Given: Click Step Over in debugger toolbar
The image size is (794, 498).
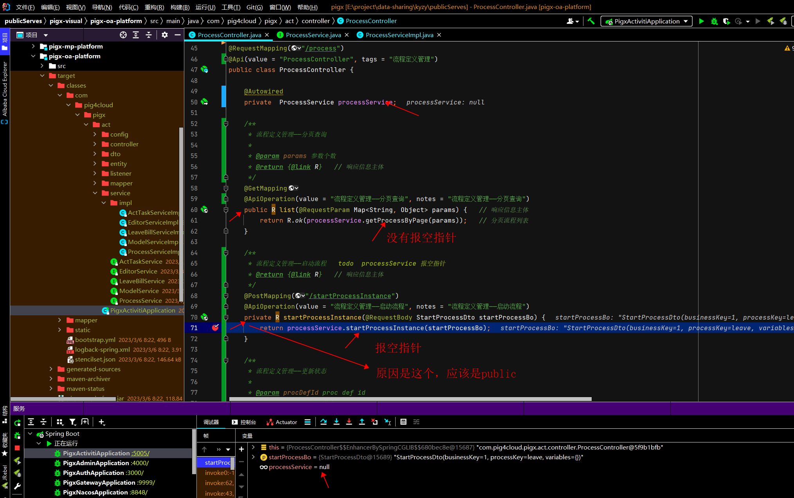Looking at the screenshot, I should (x=324, y=422).
